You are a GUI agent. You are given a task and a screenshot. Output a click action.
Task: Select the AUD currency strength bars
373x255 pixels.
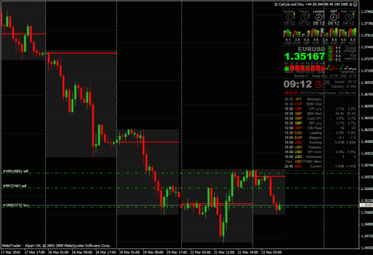334,33
